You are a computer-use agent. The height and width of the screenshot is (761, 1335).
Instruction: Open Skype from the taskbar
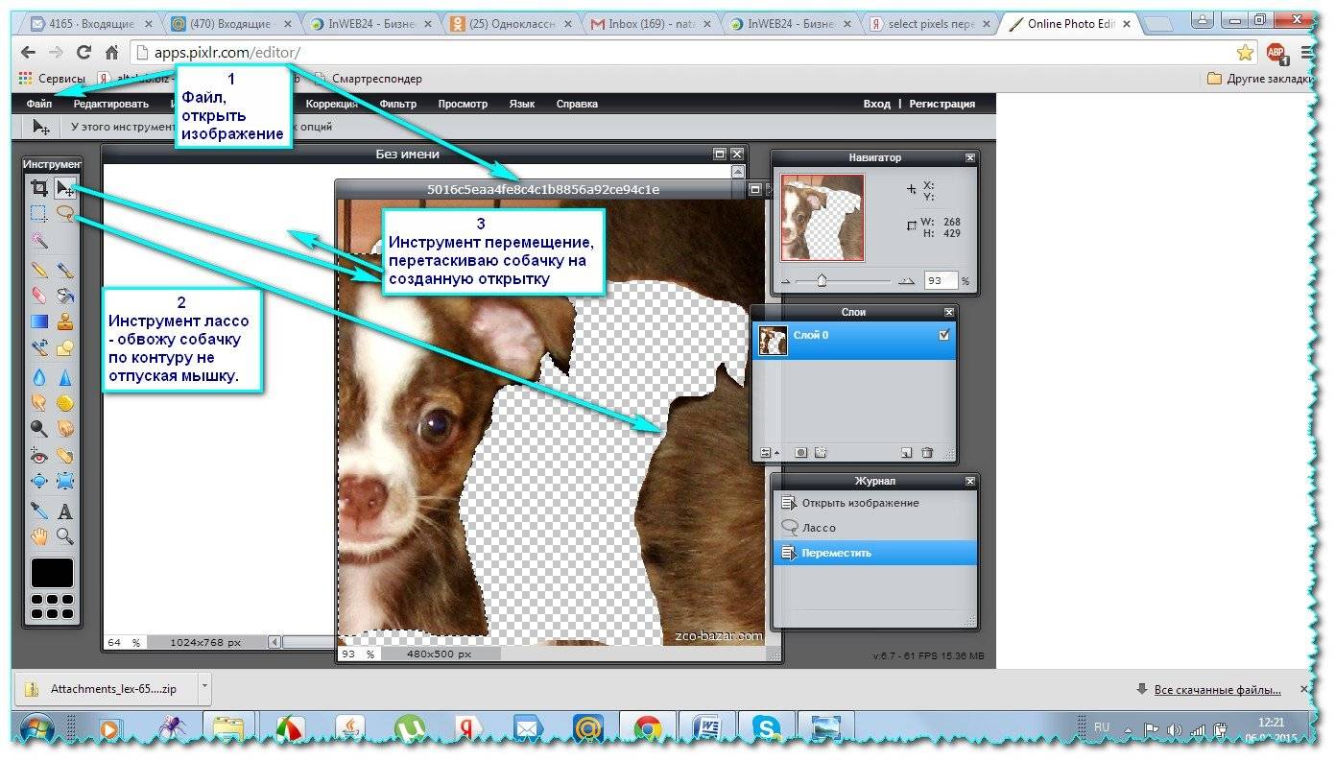(766, 729)
